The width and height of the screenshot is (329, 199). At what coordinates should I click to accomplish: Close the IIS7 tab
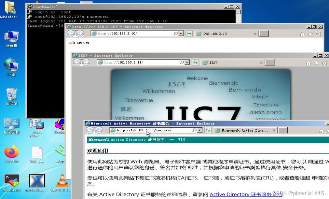pyautogui.click(x=261, y=63)
